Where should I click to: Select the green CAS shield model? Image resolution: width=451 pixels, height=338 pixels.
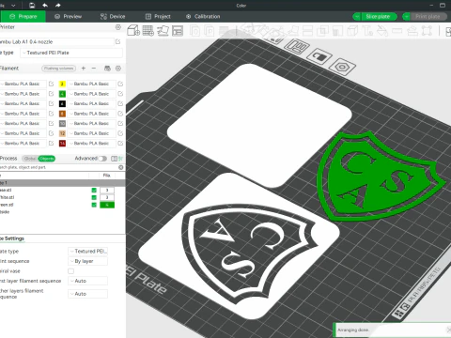(x=379, y=178)
